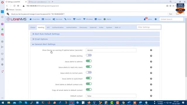Show help for alerts to normal users

tap(151, 73)
